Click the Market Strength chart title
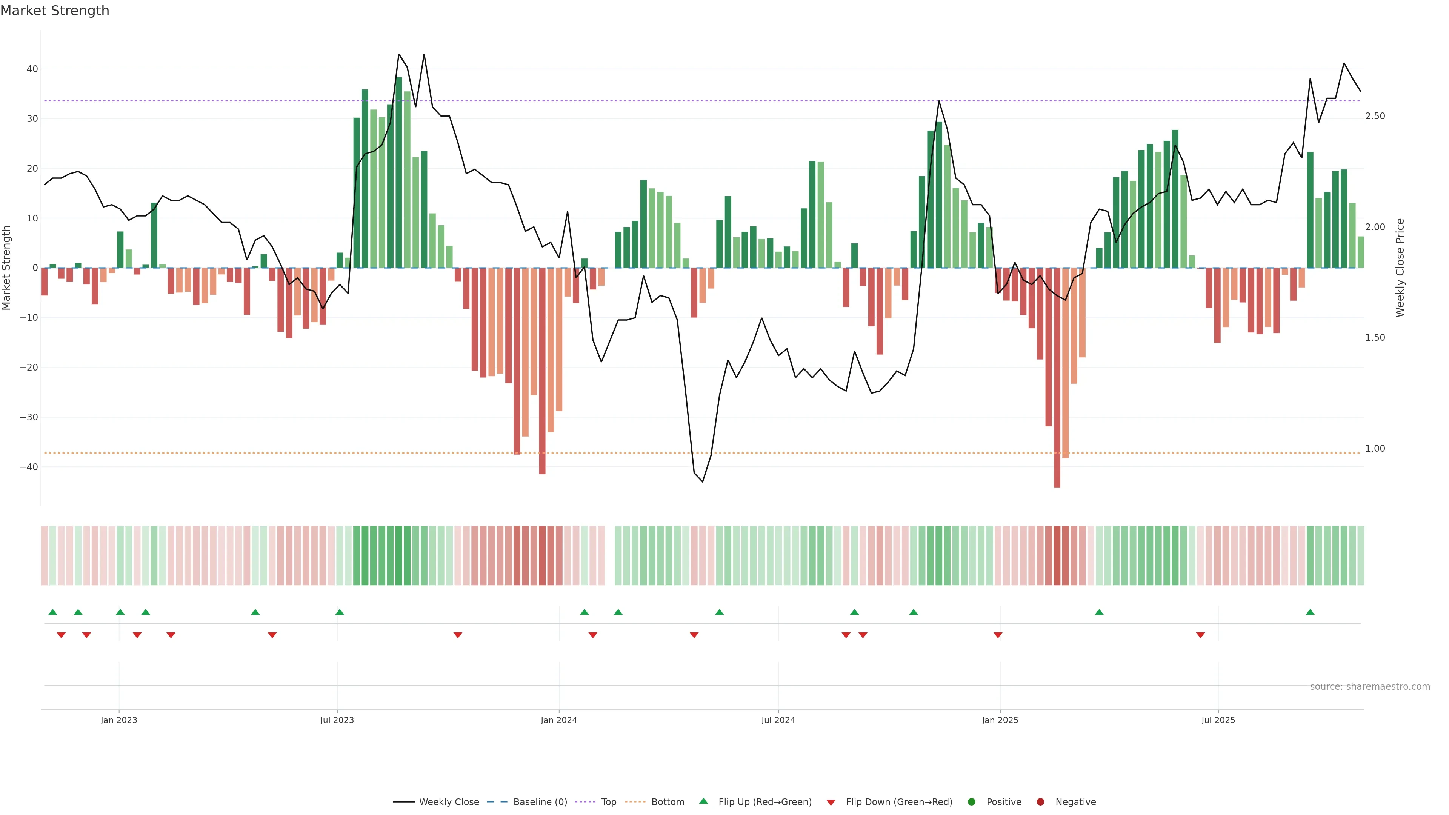 pos(55,11)
